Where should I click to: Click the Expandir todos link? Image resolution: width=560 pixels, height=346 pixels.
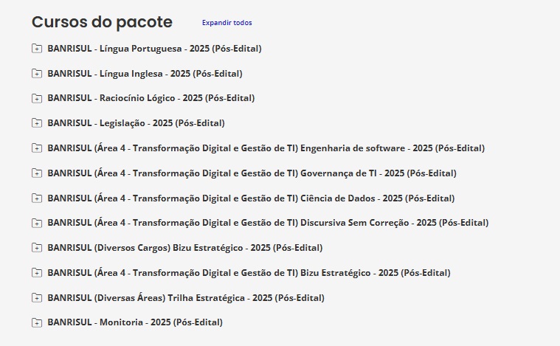pyautogui.click(x=227, y=22)
